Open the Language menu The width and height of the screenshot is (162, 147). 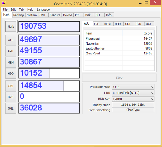(43, 9)
